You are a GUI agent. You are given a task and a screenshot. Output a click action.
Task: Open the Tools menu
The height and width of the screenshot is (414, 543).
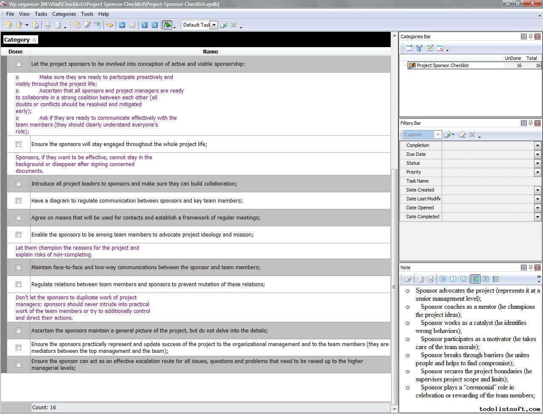[87, 14]
